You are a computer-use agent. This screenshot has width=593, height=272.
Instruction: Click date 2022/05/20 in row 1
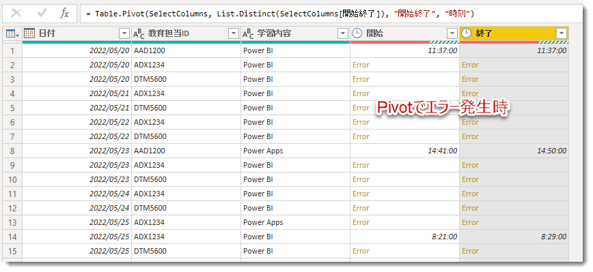[77, 50]
